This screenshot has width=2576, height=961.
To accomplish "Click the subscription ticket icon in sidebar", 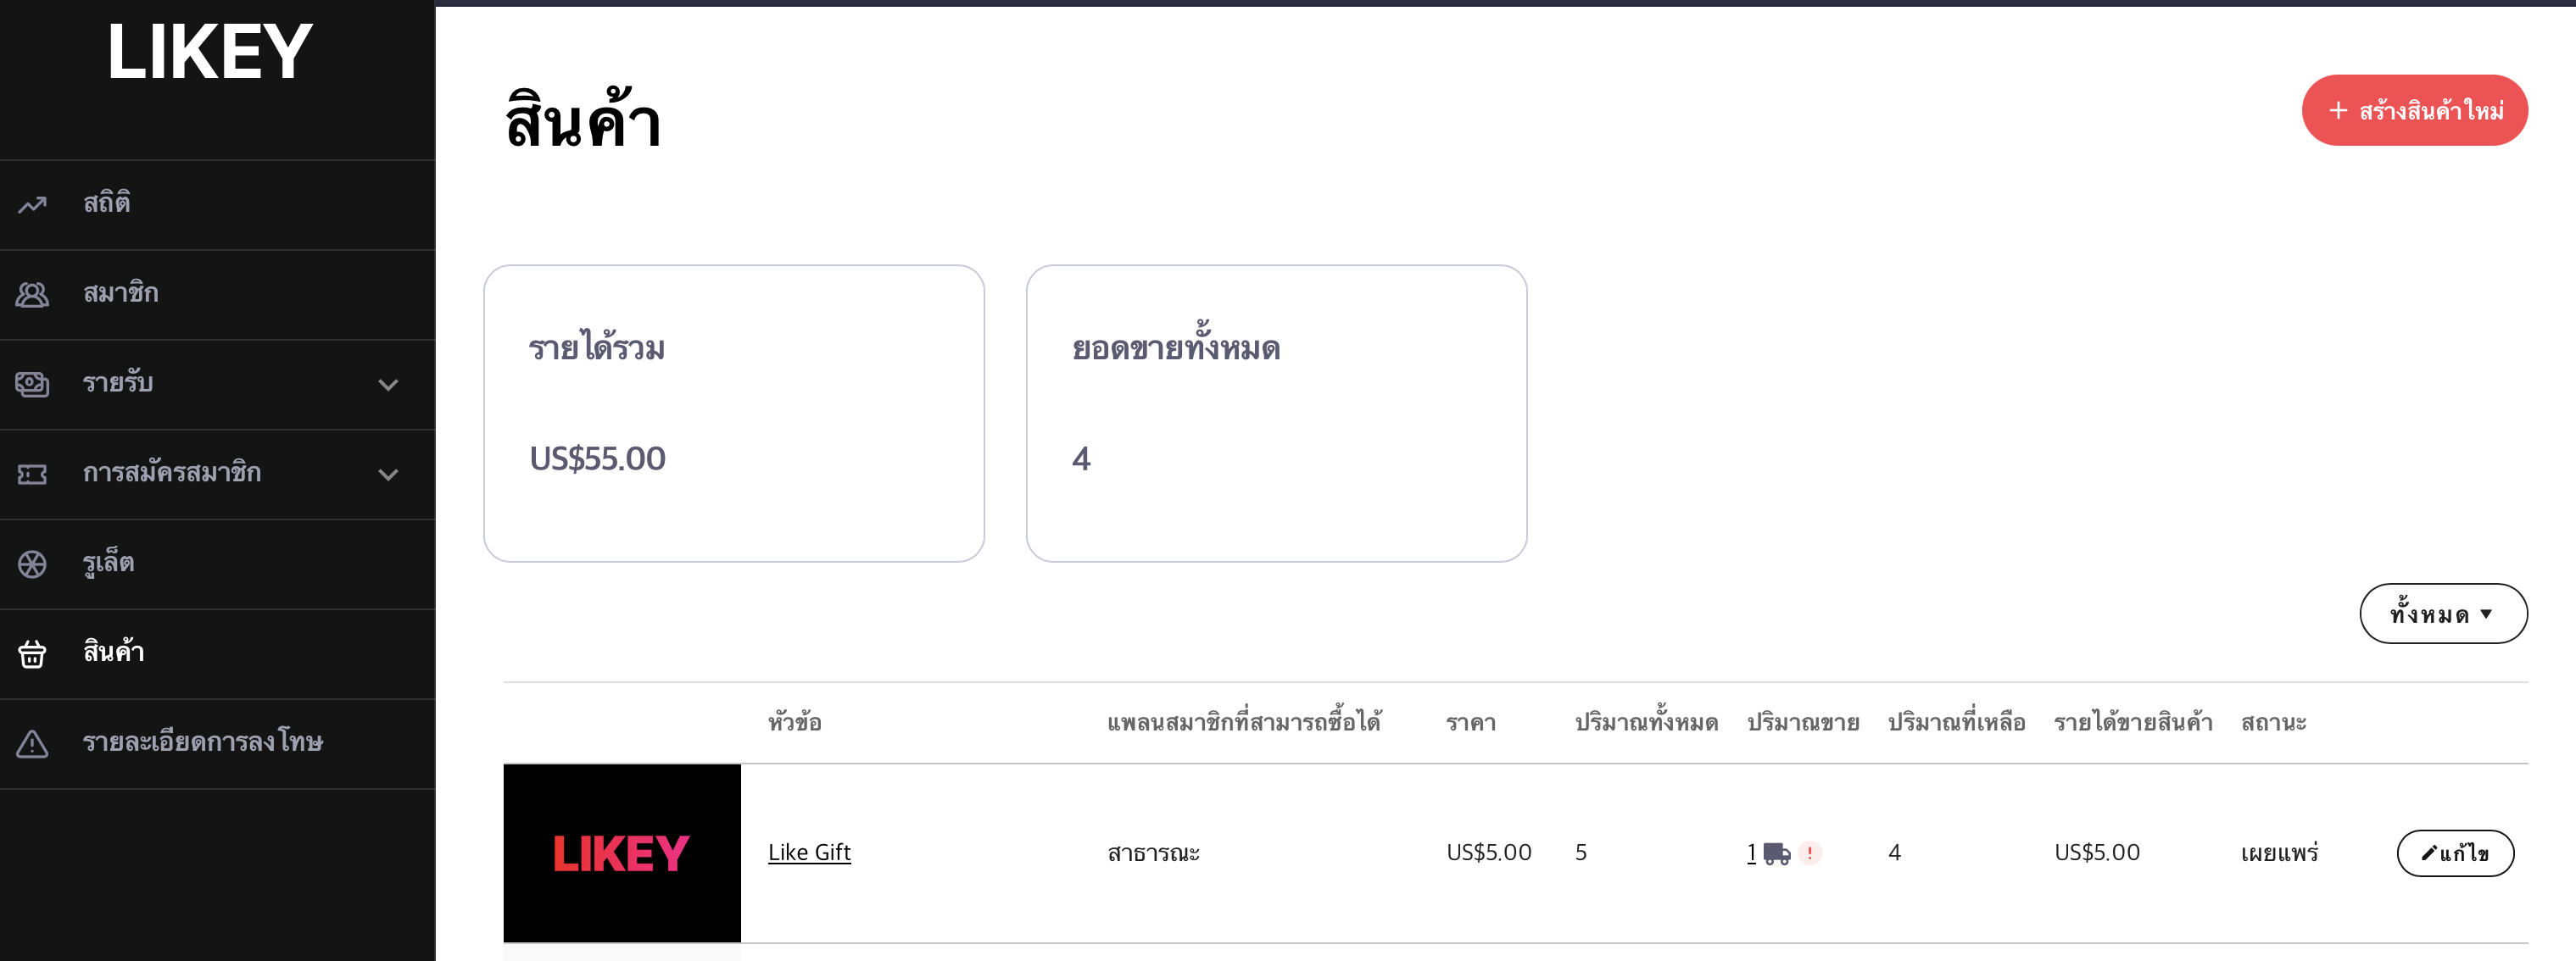I will tap(32, 475).
